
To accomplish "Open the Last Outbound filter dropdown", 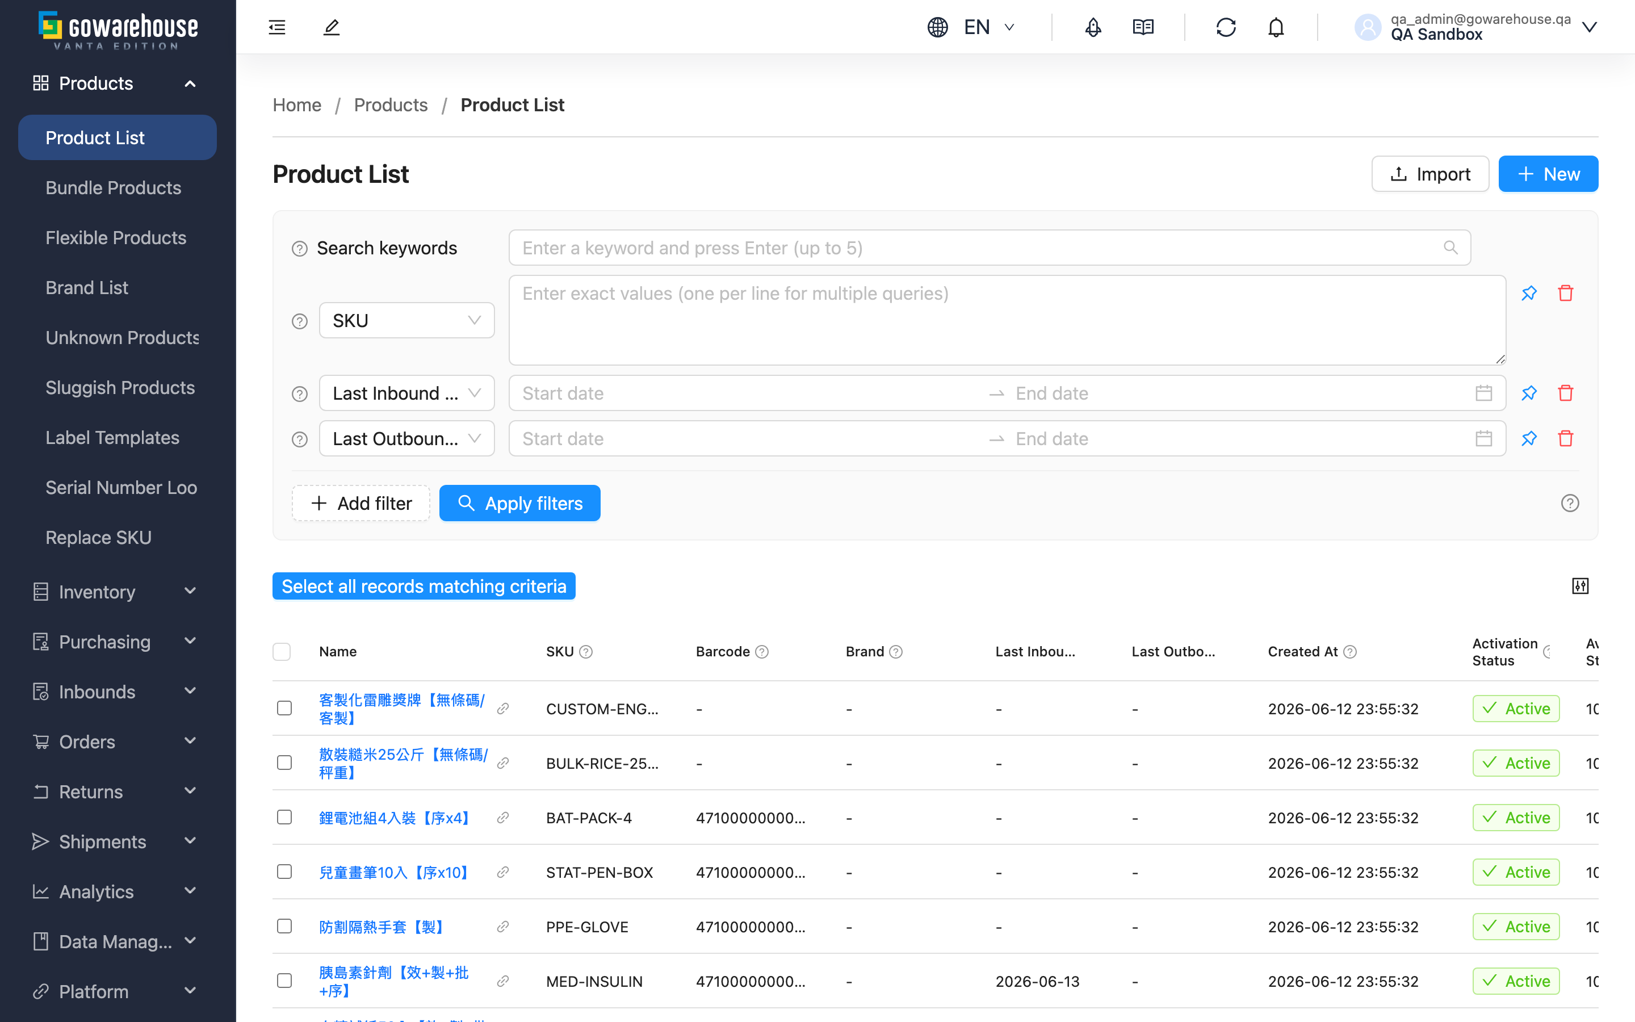I will [x=406, y=438].
